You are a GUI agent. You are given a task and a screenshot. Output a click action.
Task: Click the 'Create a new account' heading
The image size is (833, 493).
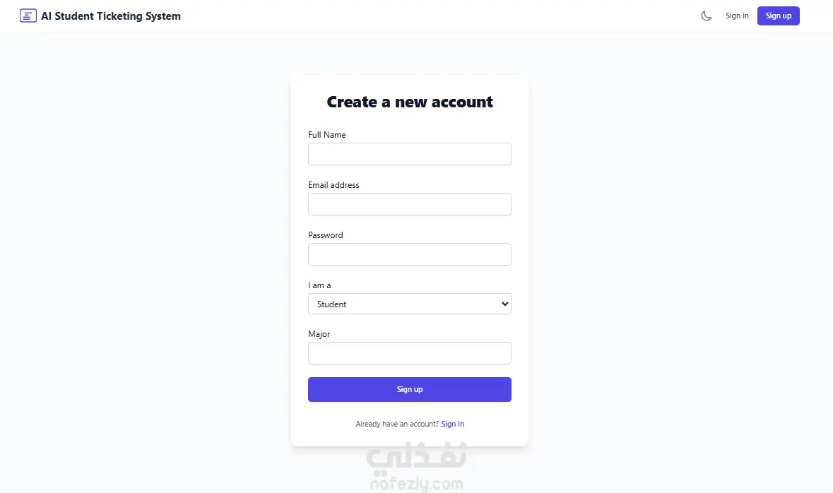pos(410,102)
